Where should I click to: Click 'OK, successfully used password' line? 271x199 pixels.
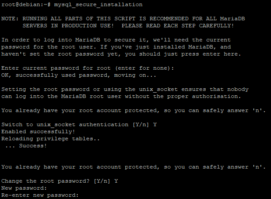[x=79, y=75]
